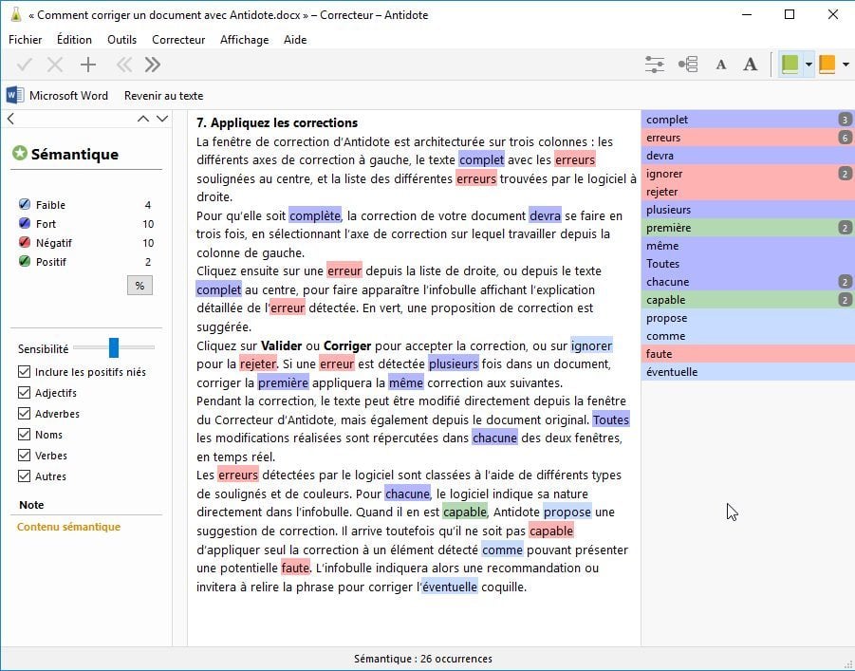Uncheck the Autres checkbox
The height and width of the screenshot is (671, 855).
24,475
